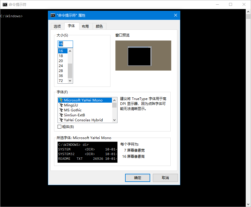Image resolution: width=251 pixels, height=207 pixels.
Task: Click the font size input field
Action: point(65,44)
